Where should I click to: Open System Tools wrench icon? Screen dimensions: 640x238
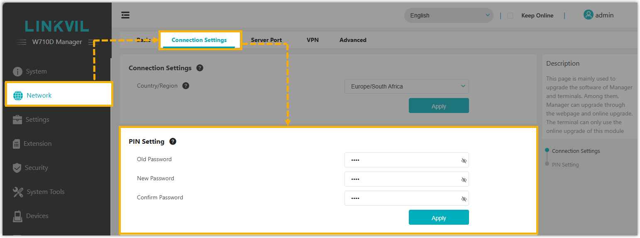click(18, 192)
